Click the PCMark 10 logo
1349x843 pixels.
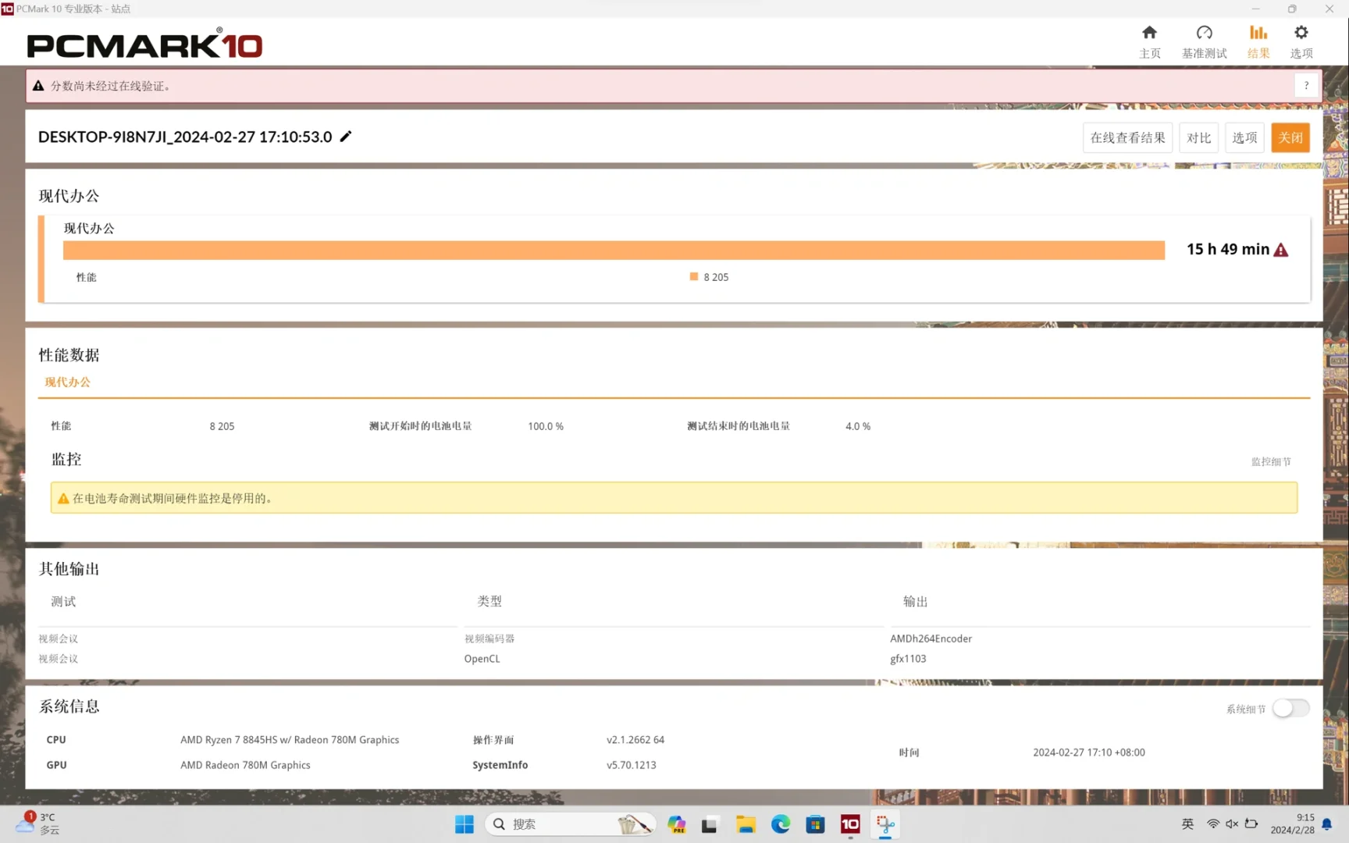144,44
